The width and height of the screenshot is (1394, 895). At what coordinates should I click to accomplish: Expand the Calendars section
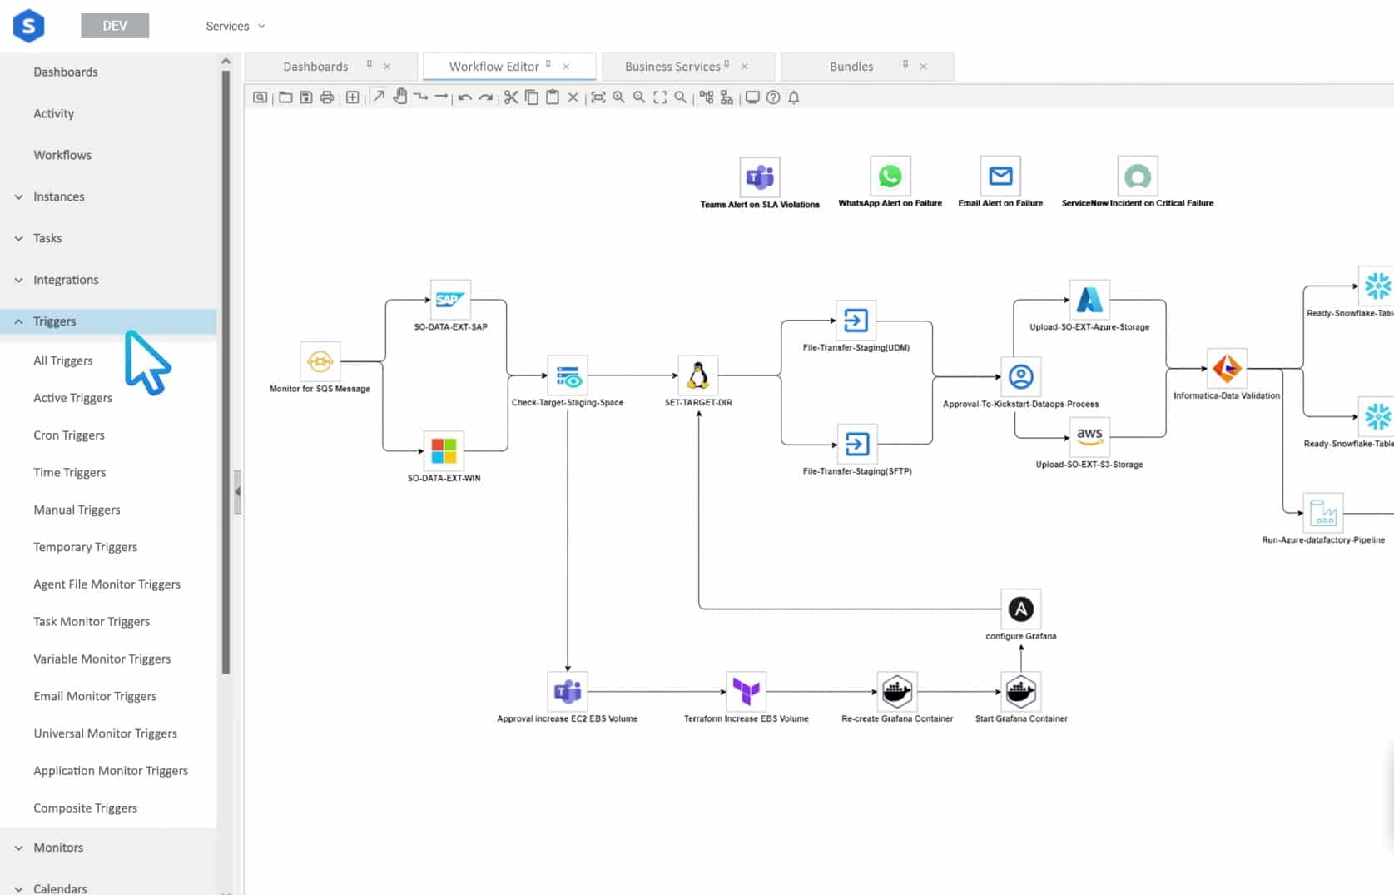coord(18,888)
